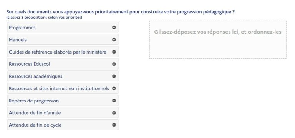Select the Programmes proposition row

click(63, 28)
